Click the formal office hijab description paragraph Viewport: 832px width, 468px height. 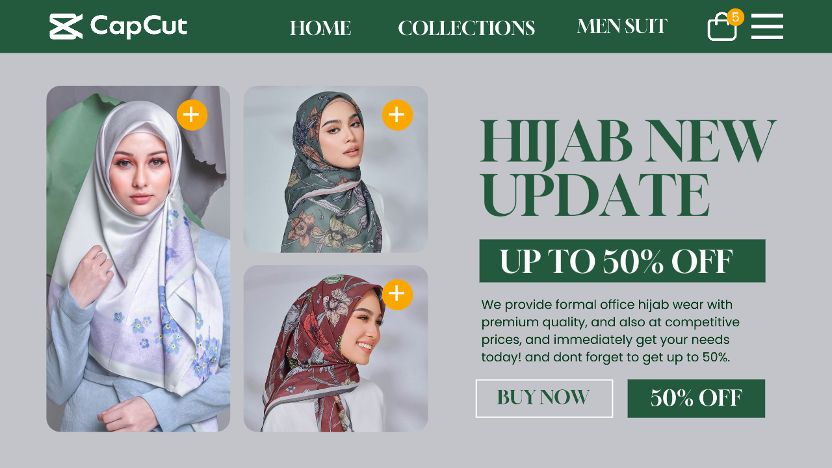point(610,331)
